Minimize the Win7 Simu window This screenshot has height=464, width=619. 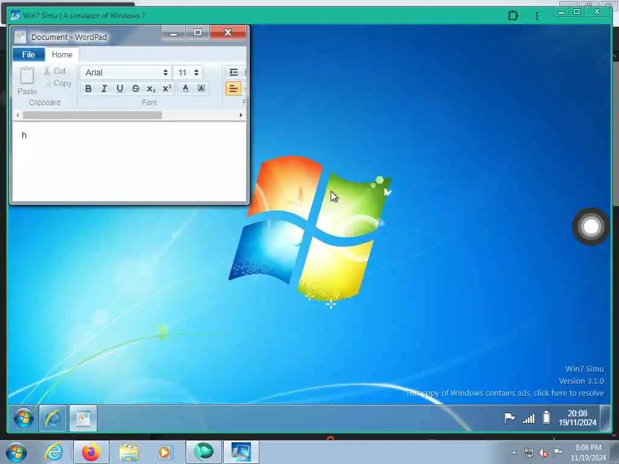tap(561, 12)
